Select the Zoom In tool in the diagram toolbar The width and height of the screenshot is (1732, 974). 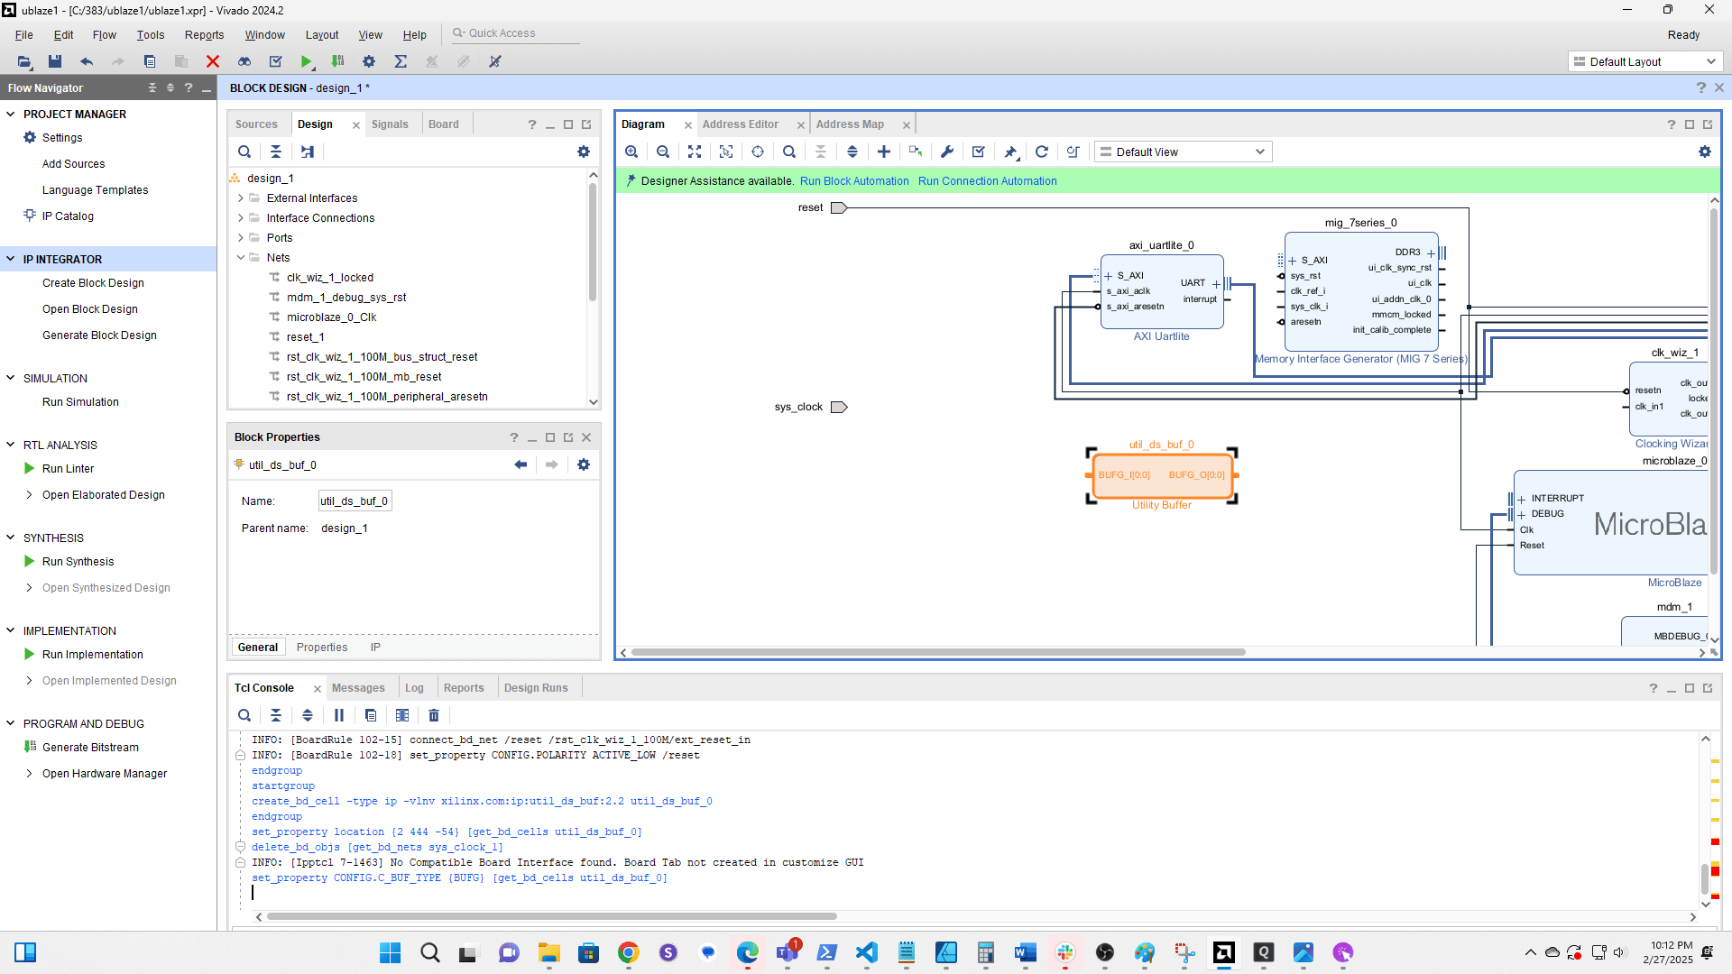631,152
